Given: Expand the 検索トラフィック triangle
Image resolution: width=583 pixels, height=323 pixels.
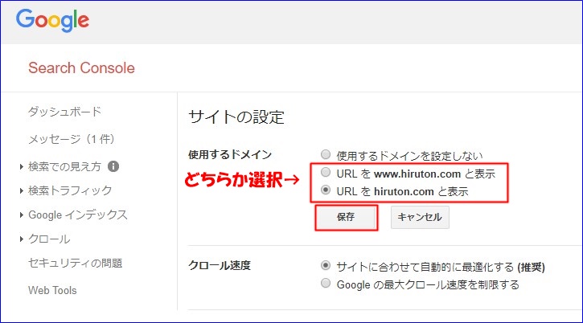Looking at the screenshot, I should coord(22,191).
